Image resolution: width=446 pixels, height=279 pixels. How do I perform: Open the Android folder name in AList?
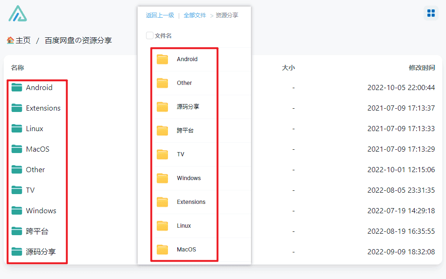tap(39, 87)
